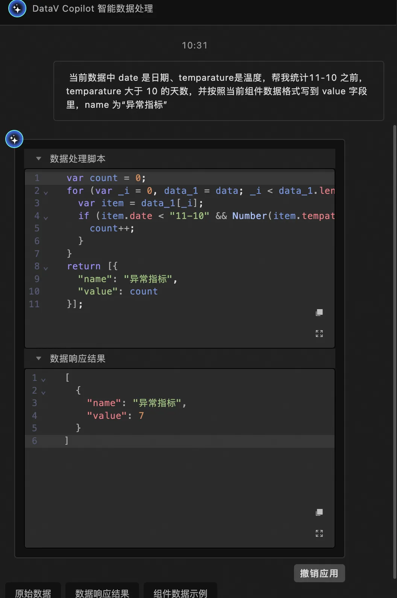Expand the script editor to fullscreen

click(x=319, y=334)
